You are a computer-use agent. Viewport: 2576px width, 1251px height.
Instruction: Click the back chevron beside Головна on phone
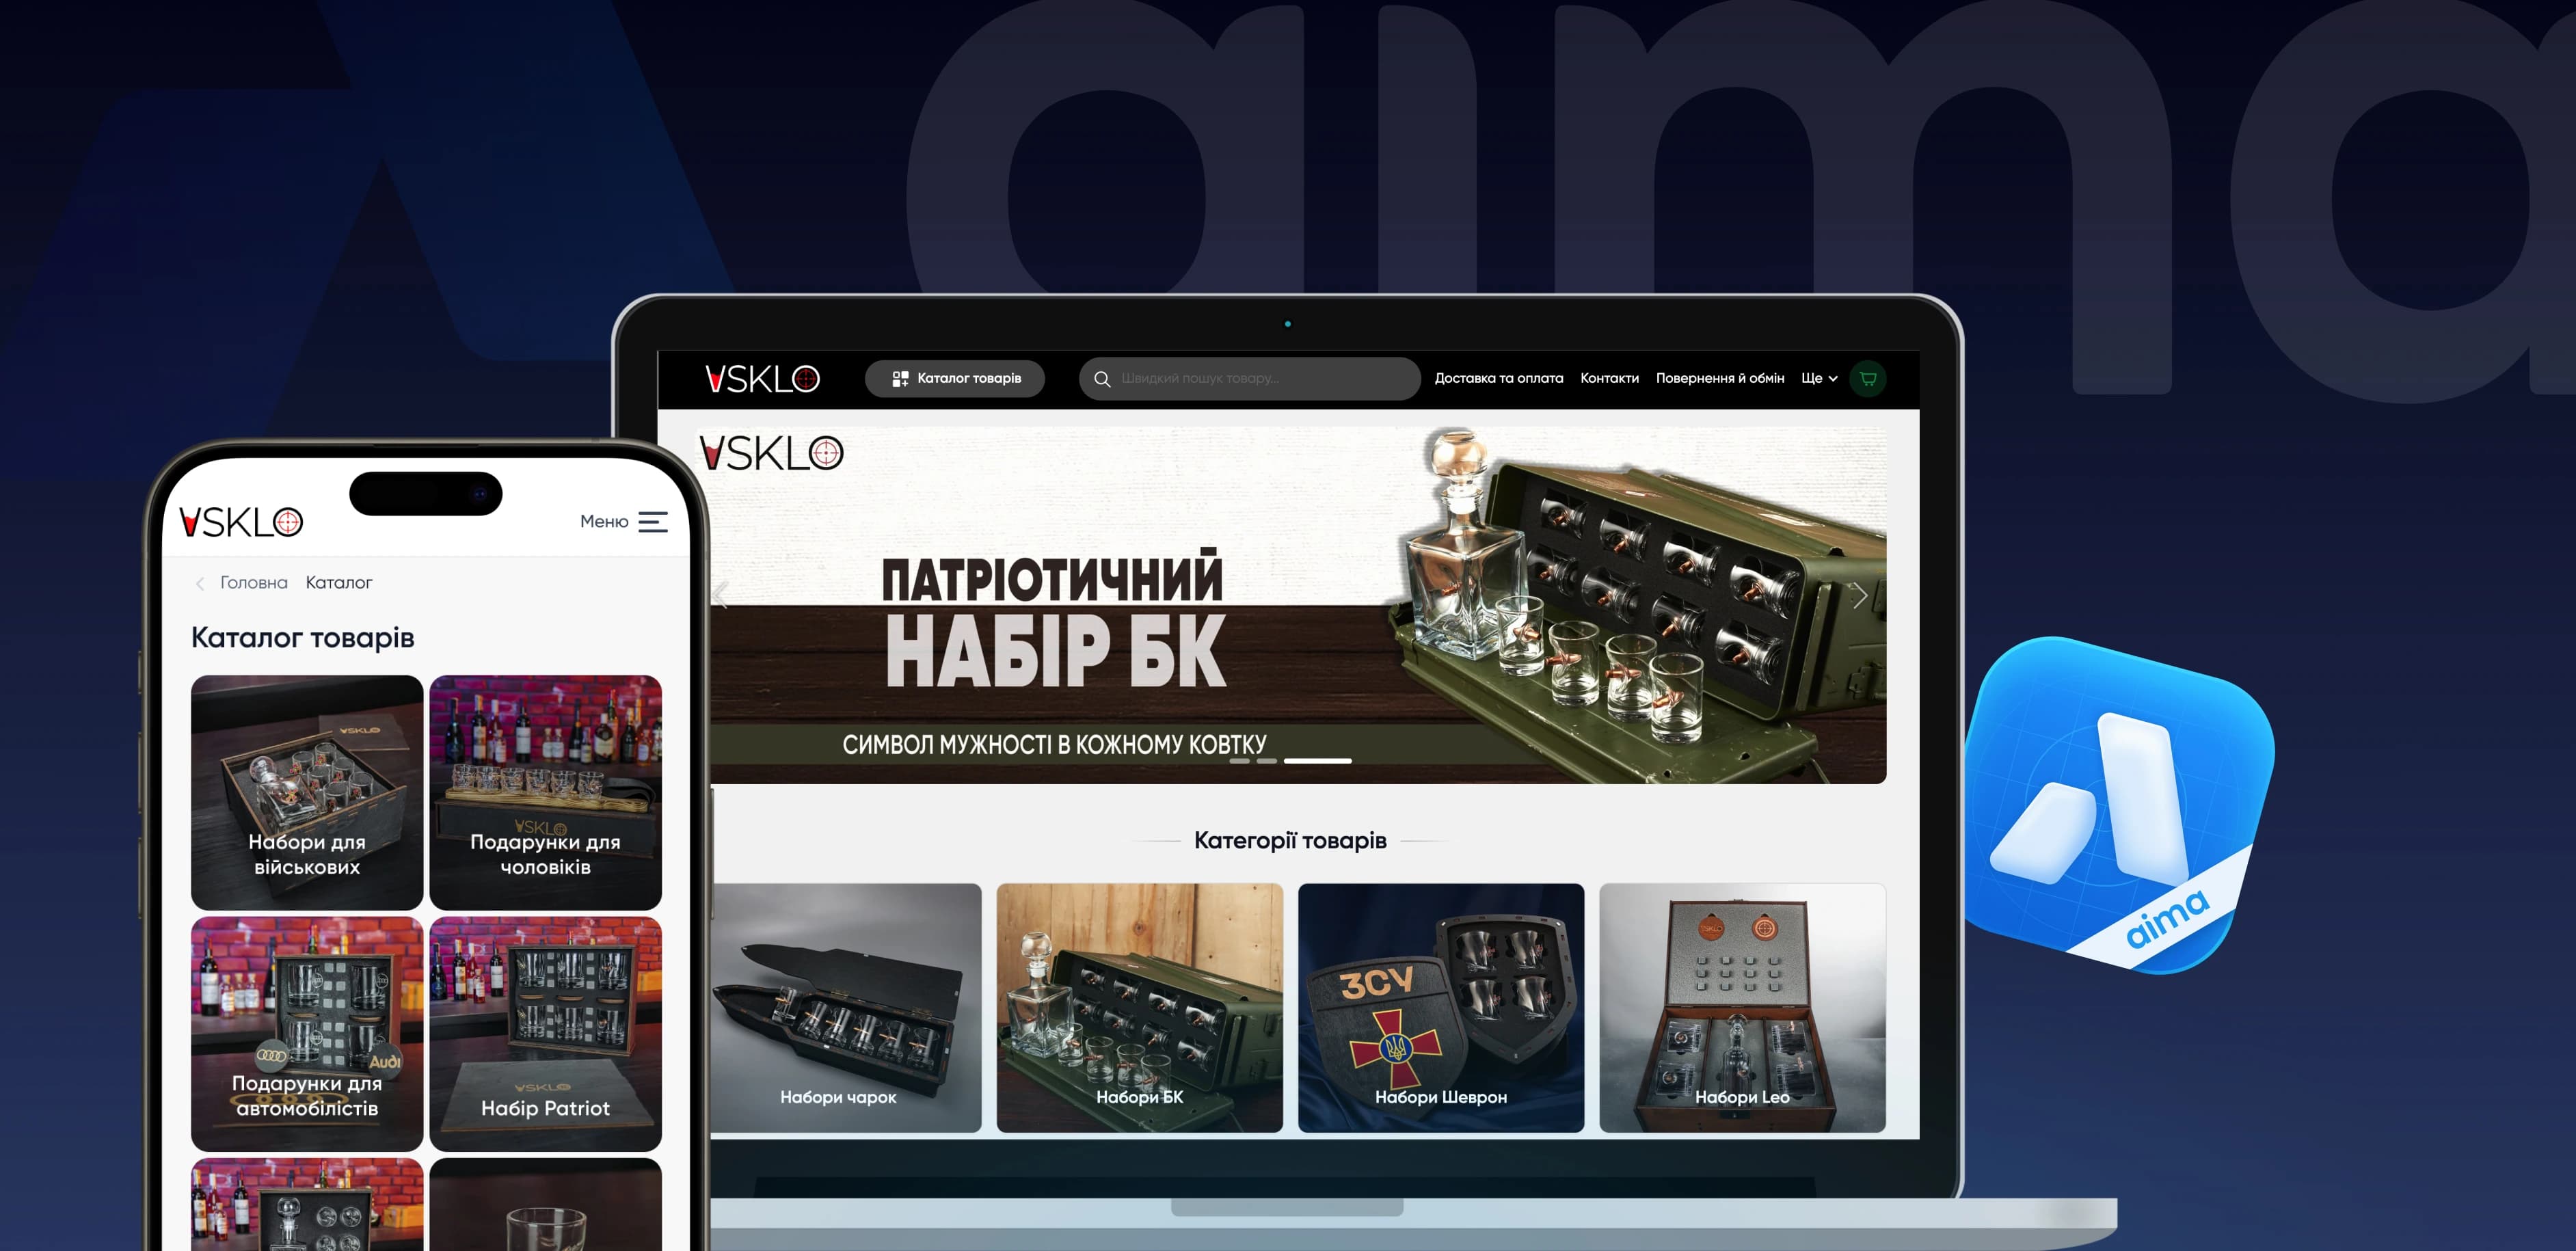(200, 583)
